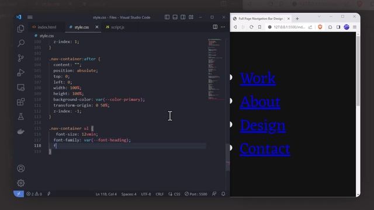Place cursor on line 118 in editor
The image size is (374, 210).
(127, 146)
